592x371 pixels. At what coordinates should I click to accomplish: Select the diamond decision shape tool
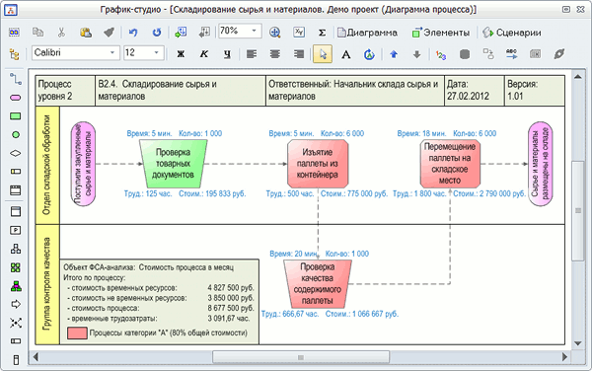click(x=16, y=153)
